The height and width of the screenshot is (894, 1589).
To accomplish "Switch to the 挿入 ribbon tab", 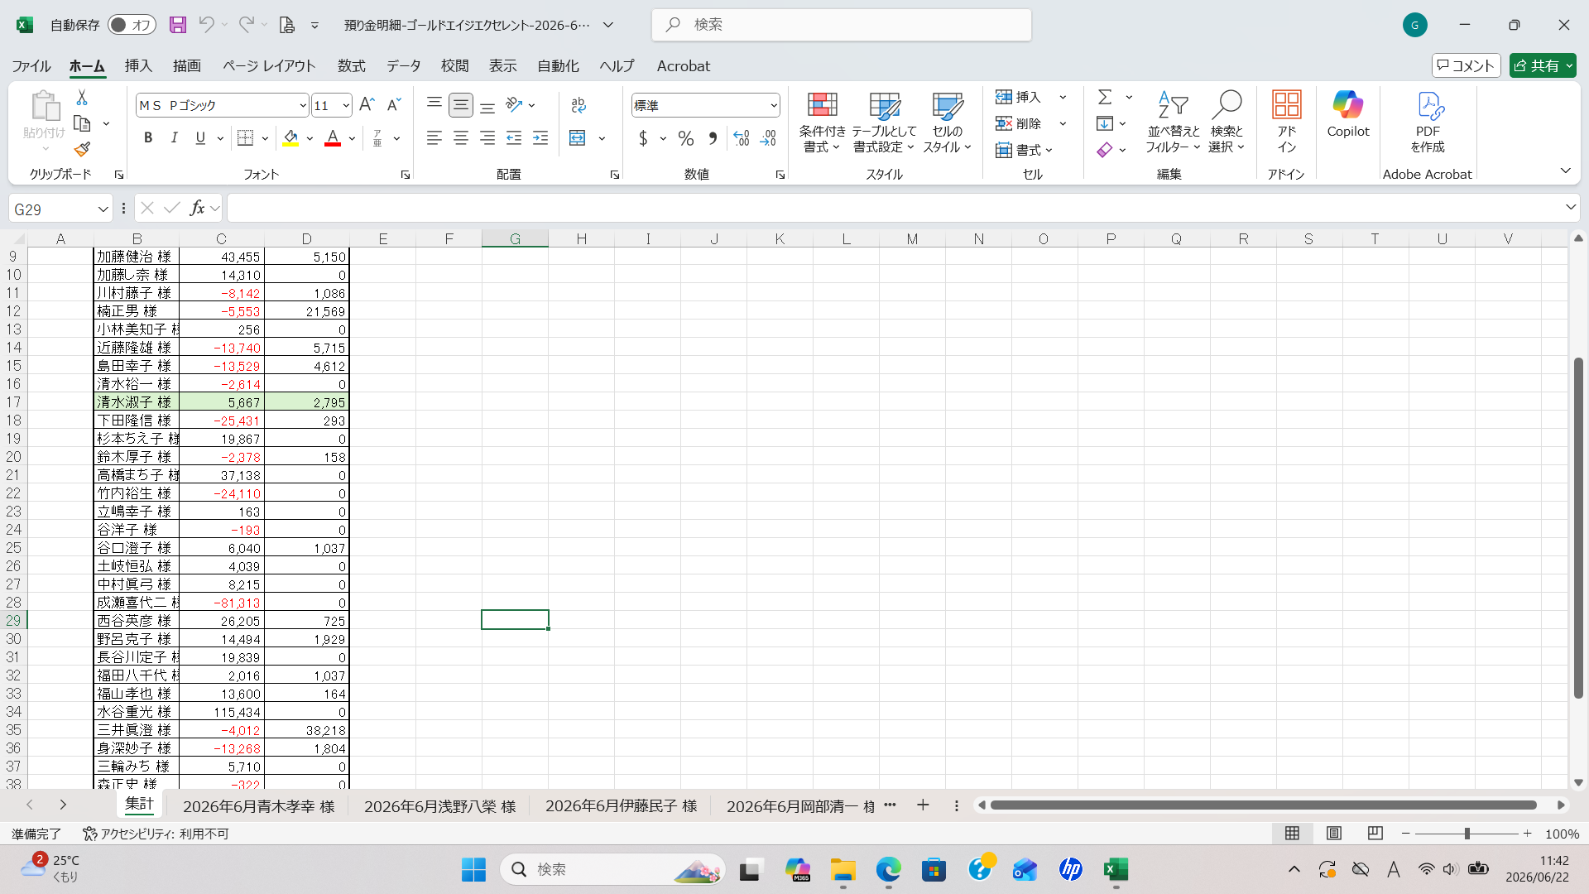I will 138,66.
